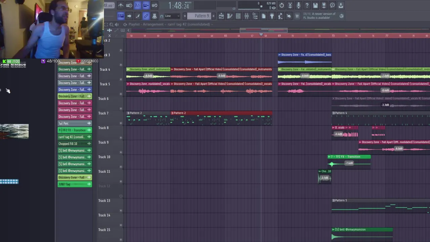Image resolution: width=430 pixels, height=242 pixels.
Task: Open the Piano roll view
Action: pyautogui.click(x=230, y=16)
